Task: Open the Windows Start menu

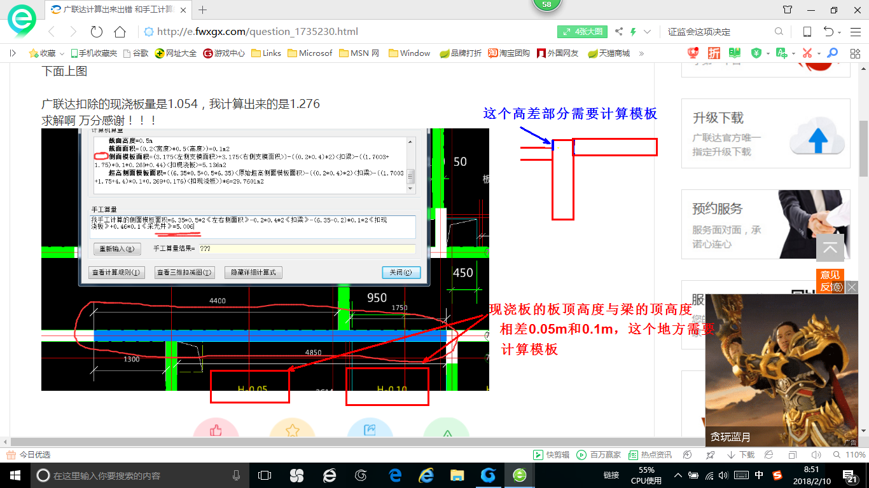Action: pyautogui.click(x=15, y=475)
